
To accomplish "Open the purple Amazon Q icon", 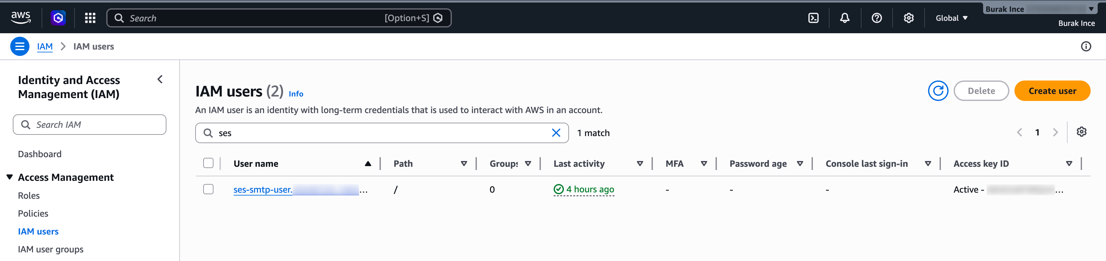I will (x=58, y=18).
